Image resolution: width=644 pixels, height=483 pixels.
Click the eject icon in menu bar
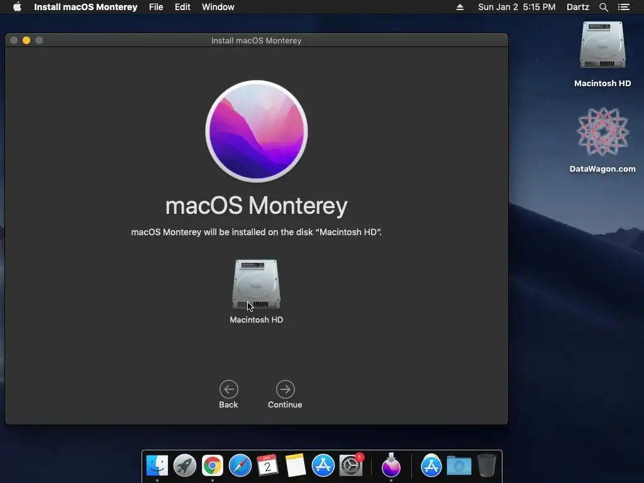460,7
